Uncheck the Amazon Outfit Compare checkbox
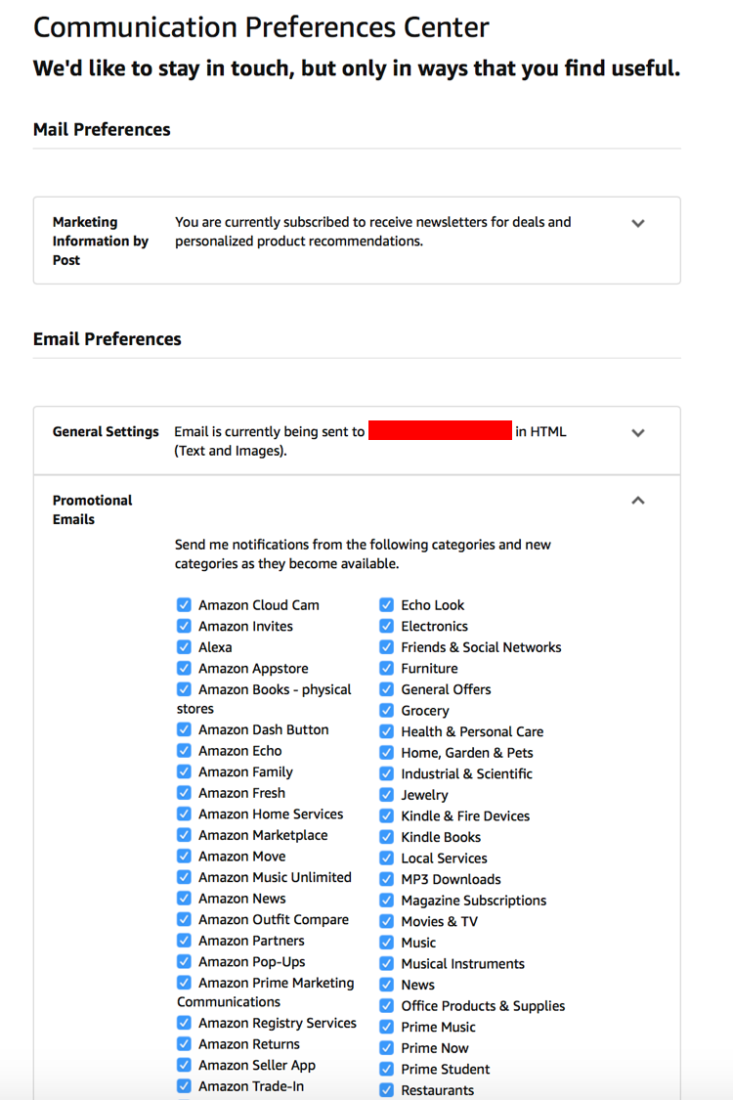 pyautogui.click(x=184, y=919)
